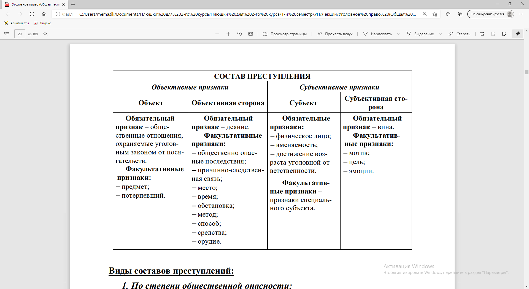This screenshot has height=289, width=529.
Task: Add this page to favorites
Action: (x=435, y=14)
